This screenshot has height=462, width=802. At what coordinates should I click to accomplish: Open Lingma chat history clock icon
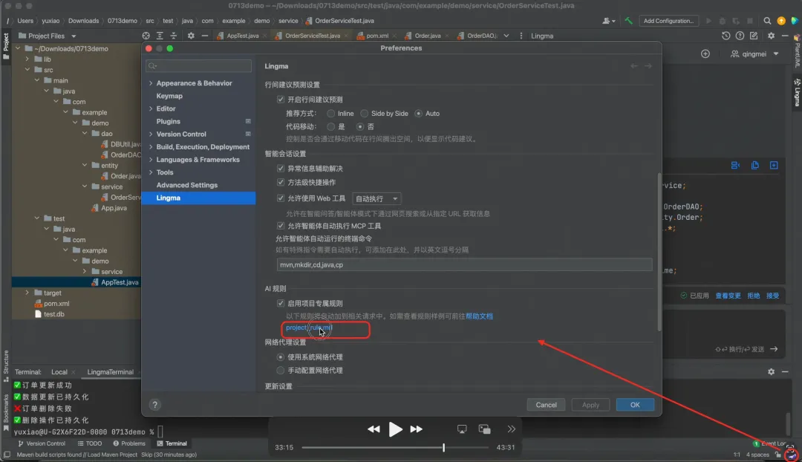click(726, 36)
